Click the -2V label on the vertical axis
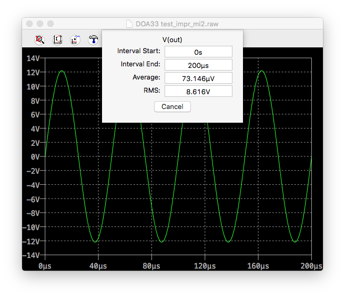This screenshot has width=345, height=297. pos(33,171)
